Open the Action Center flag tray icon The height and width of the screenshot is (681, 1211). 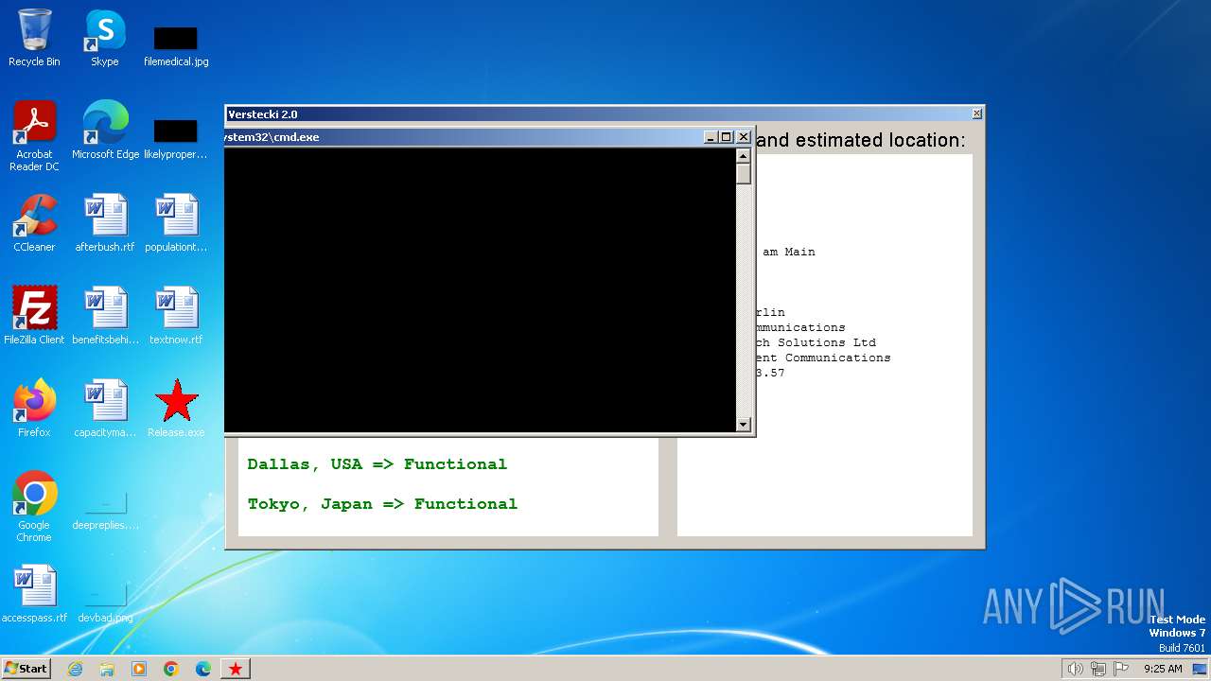coord(1120,669)
